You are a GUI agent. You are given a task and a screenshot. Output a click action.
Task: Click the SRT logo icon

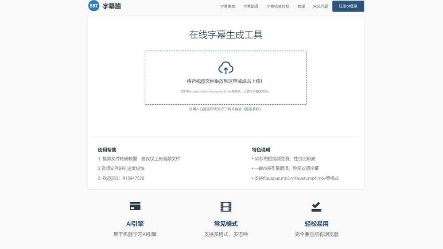[94, 6]
